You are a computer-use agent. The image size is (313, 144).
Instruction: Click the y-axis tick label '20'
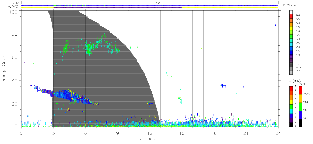point(15,104)
